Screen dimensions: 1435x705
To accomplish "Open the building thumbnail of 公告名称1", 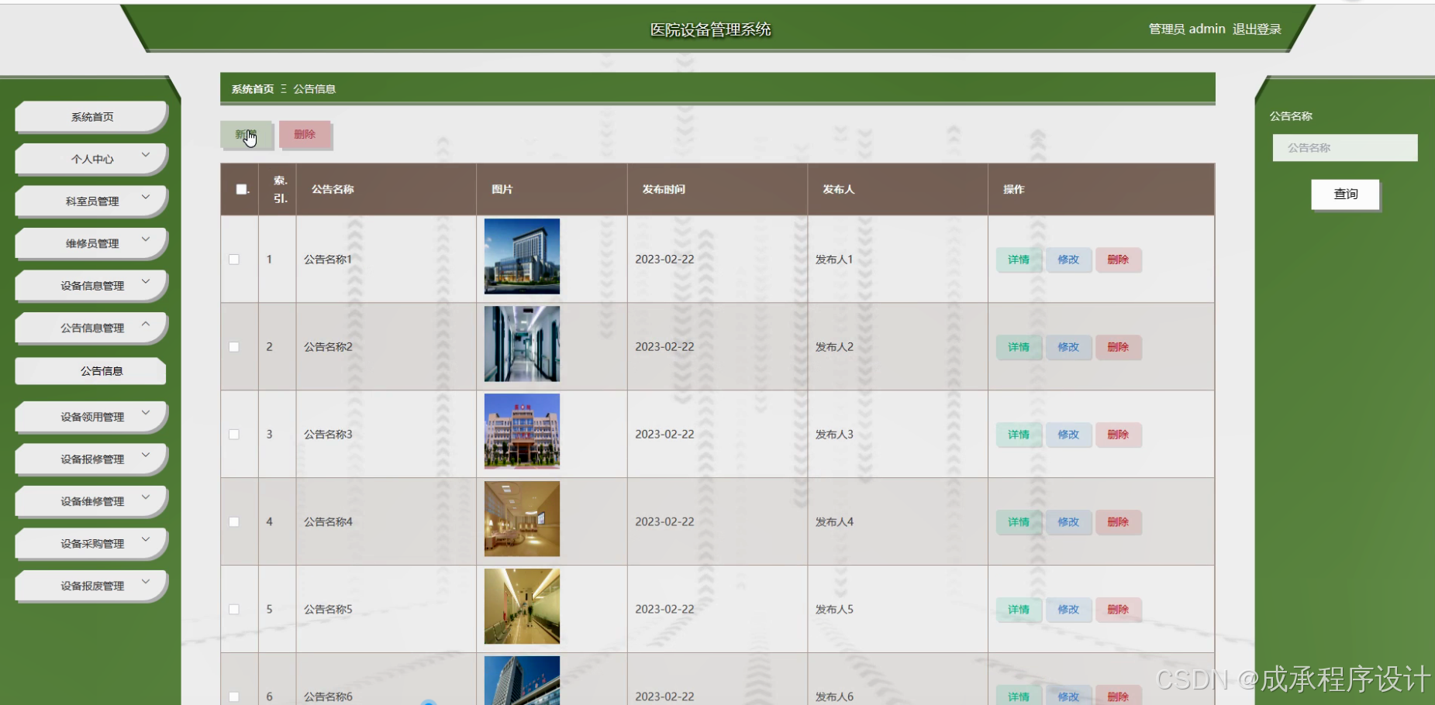I will (522, 256).
